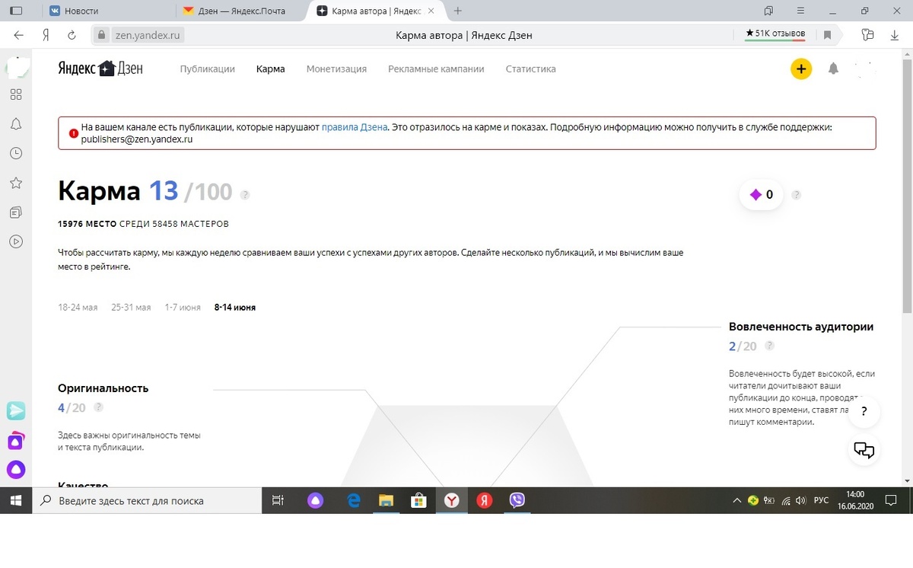Open Microsoft Edge from the taskbar

(x=354, y=500)
